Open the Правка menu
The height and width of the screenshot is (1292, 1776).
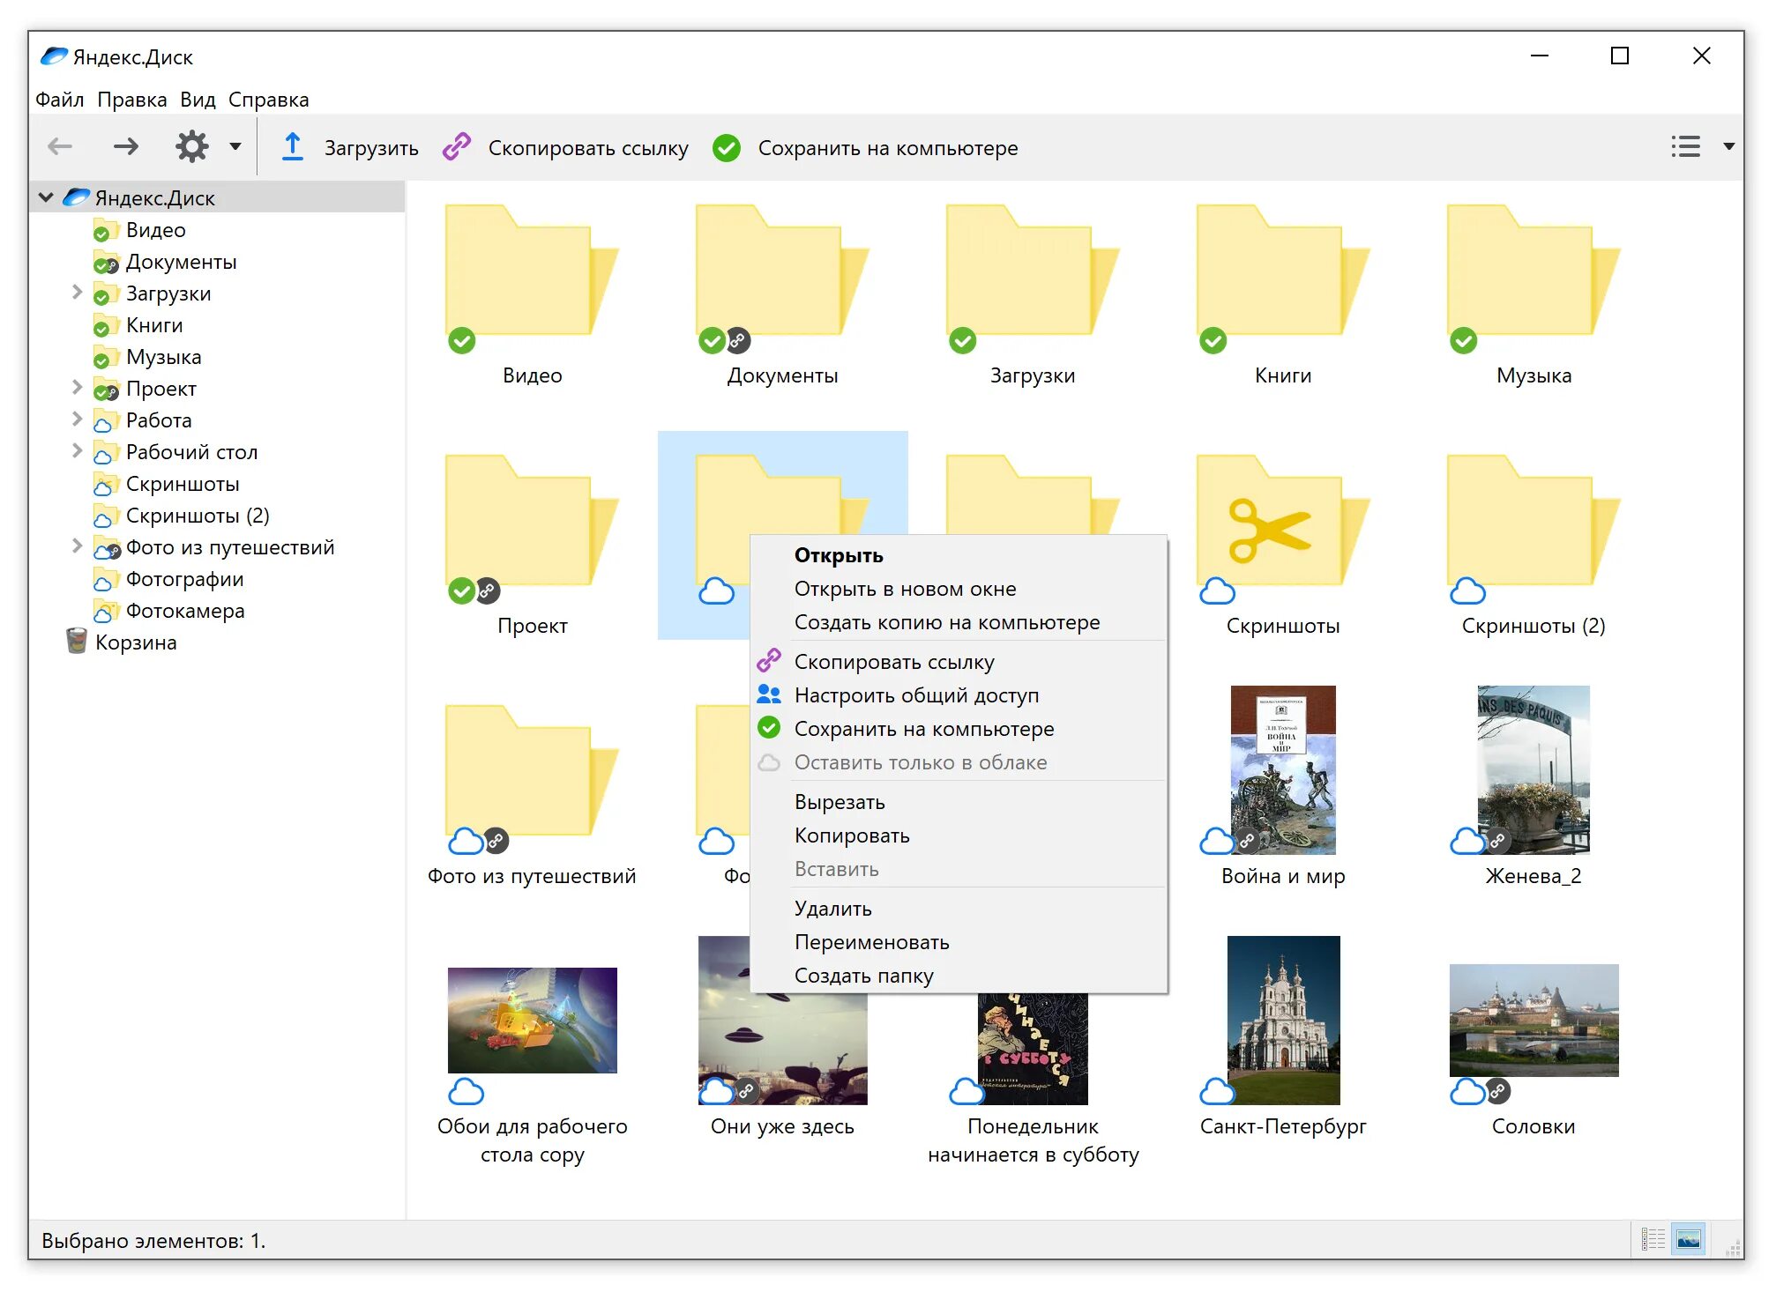[x=131, y=100]
